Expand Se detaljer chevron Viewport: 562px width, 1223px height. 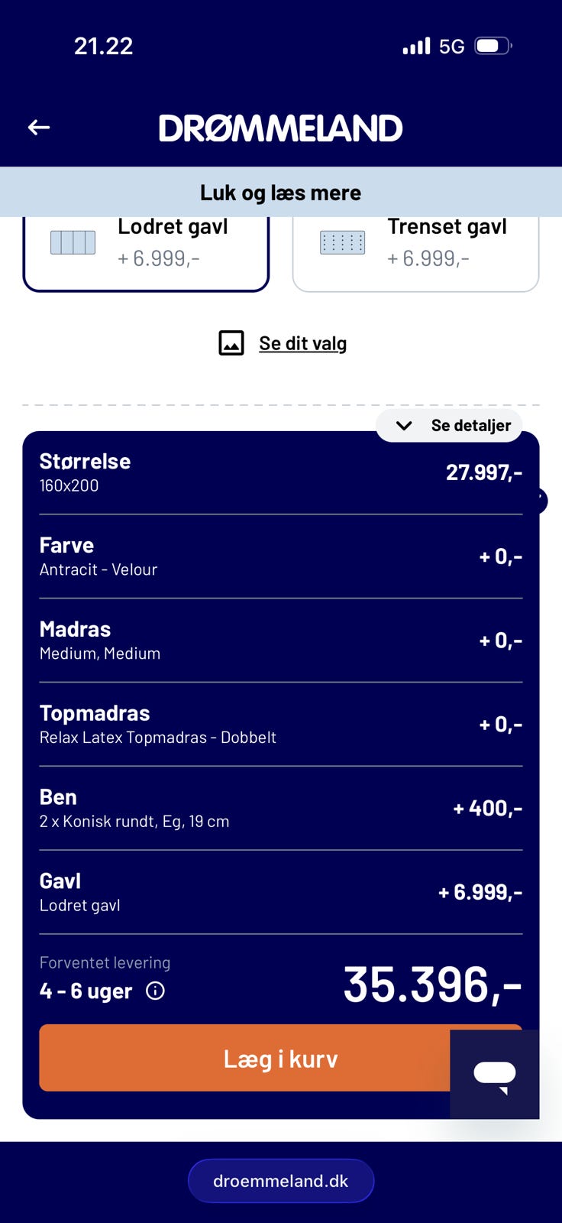point(404,426)
